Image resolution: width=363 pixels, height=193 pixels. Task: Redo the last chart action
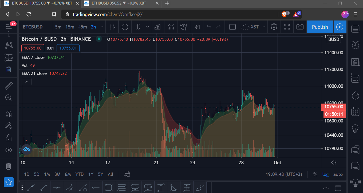[218, 27]
